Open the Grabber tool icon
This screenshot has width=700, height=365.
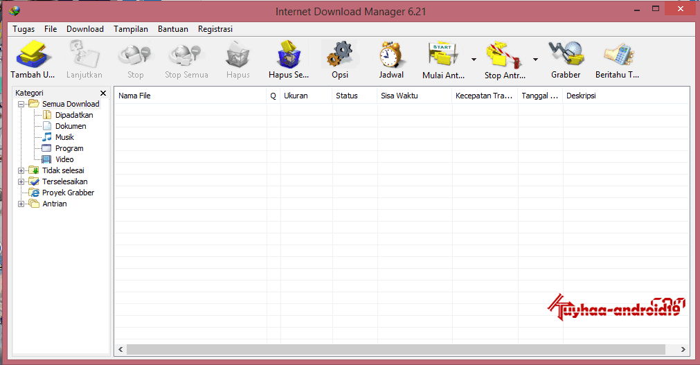566,53
